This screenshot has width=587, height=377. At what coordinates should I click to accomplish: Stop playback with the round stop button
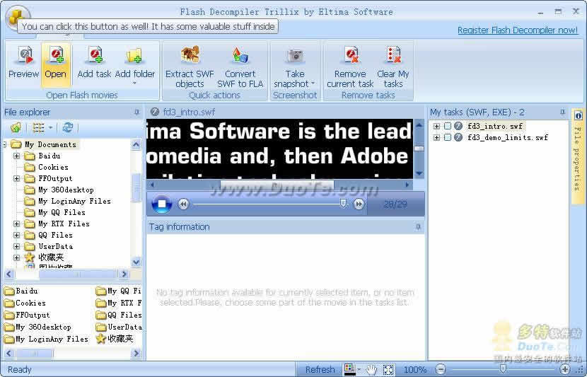click(x=162, y=204)
